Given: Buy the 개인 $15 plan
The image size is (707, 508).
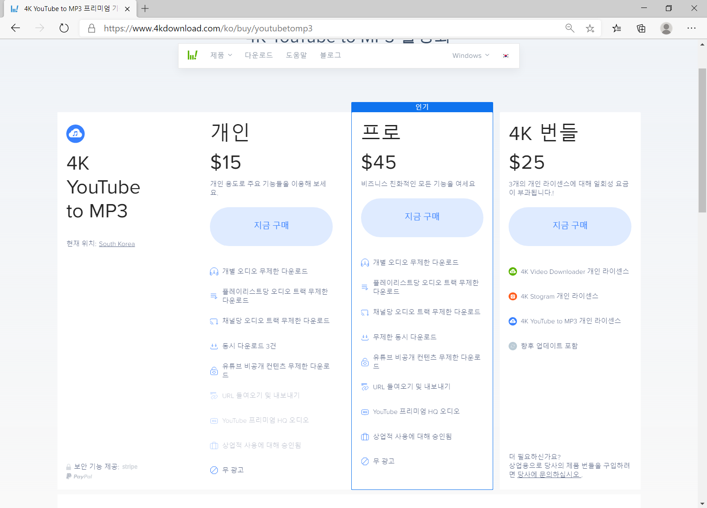Looking at the screenshot, I should click(x=271, y=226).
